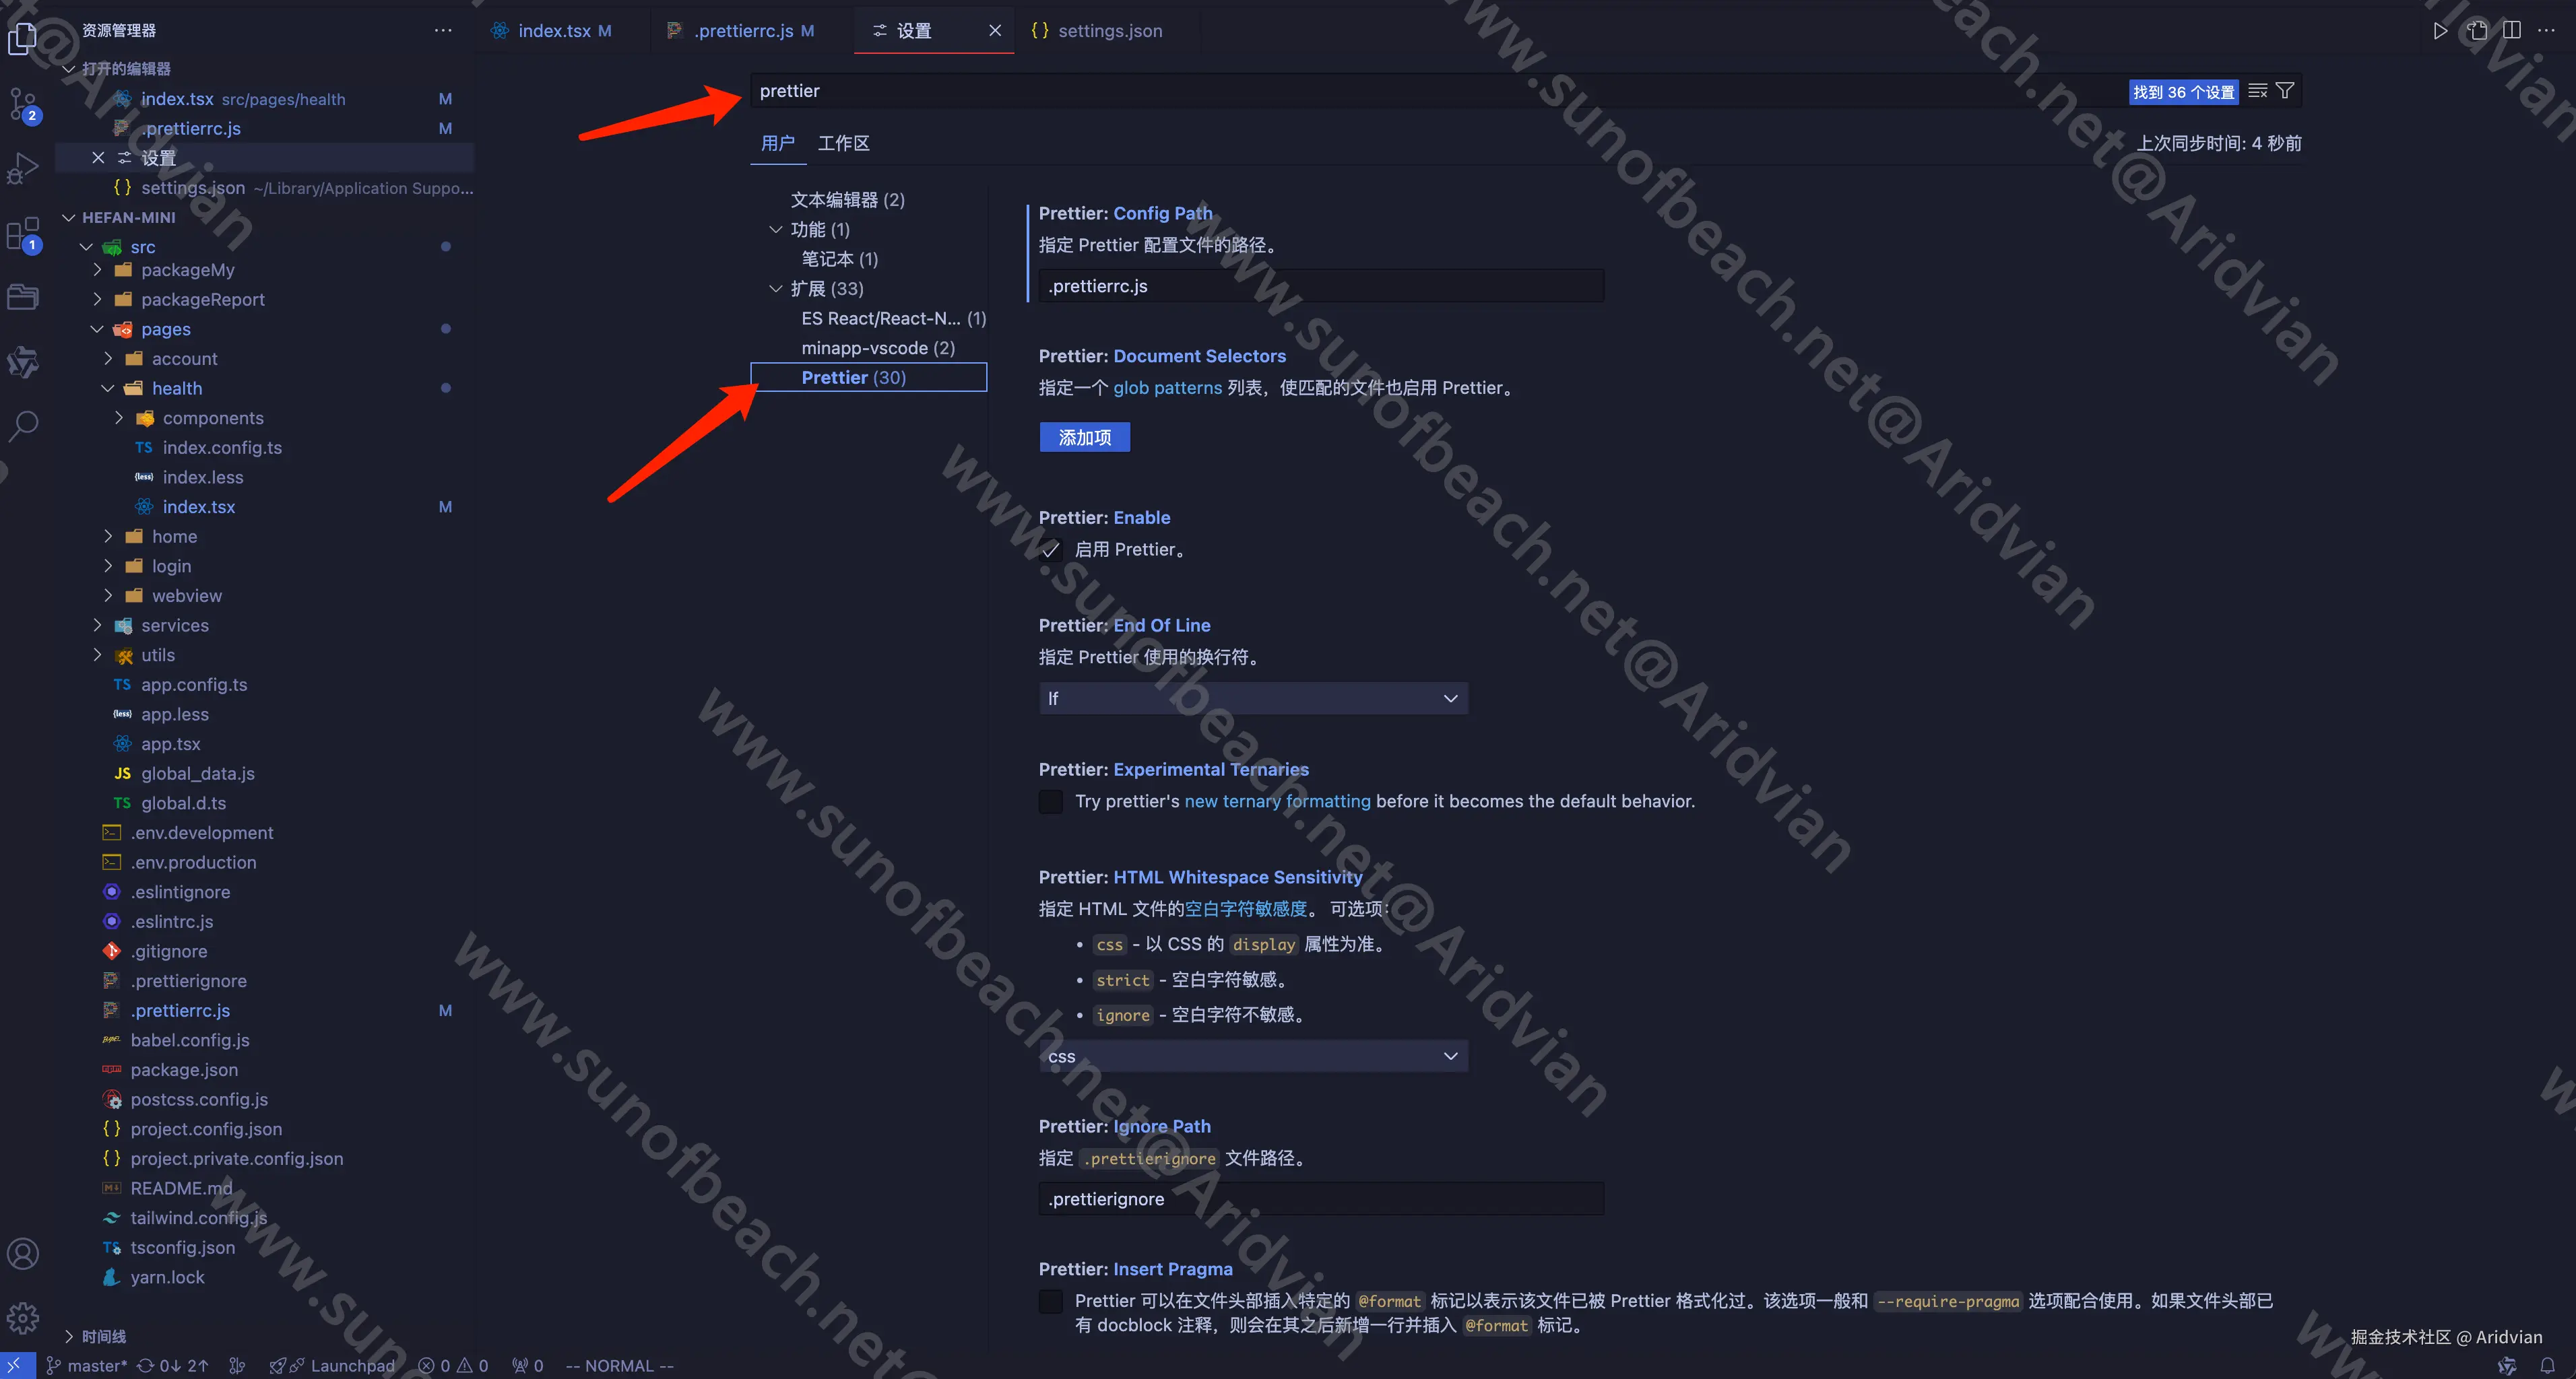The height and width of the screenshot is (1379, 2576).
Task: Expand the packageReport folder
Action: pyautogui.click(x=202, y=300)
